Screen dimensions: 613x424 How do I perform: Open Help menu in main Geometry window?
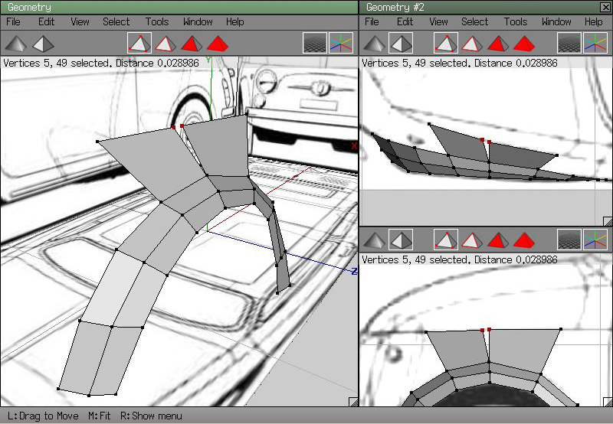click(234, 22)
